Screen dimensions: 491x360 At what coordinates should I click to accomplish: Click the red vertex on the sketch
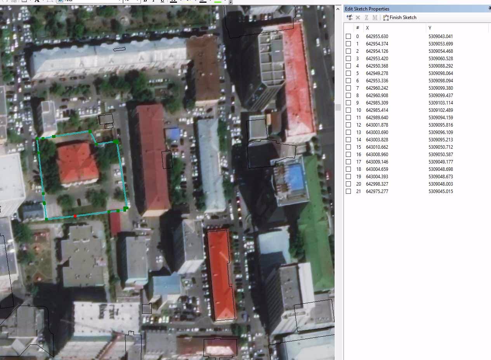click(75, 216)
